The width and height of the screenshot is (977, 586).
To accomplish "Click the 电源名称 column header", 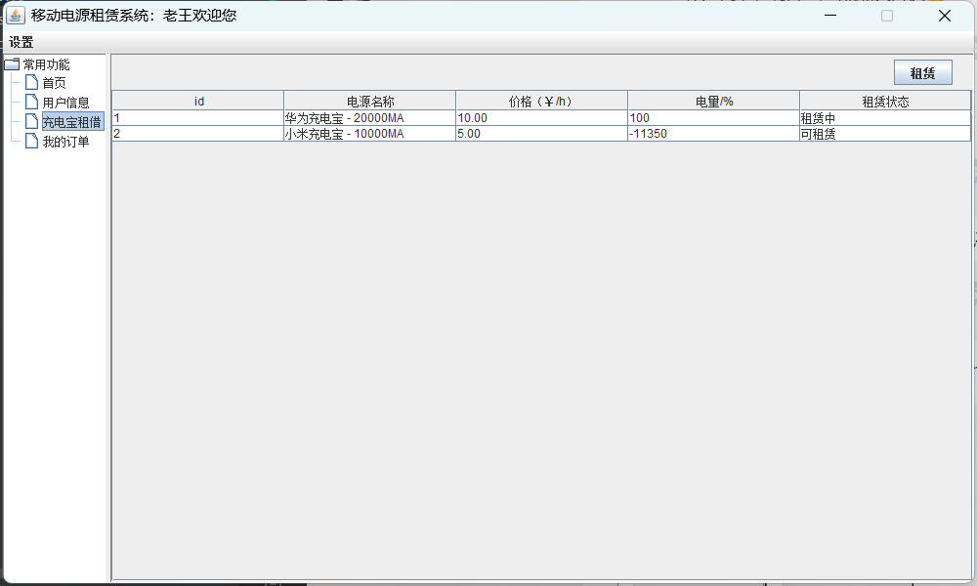I will pyautogui.click(x=370, y=101).
